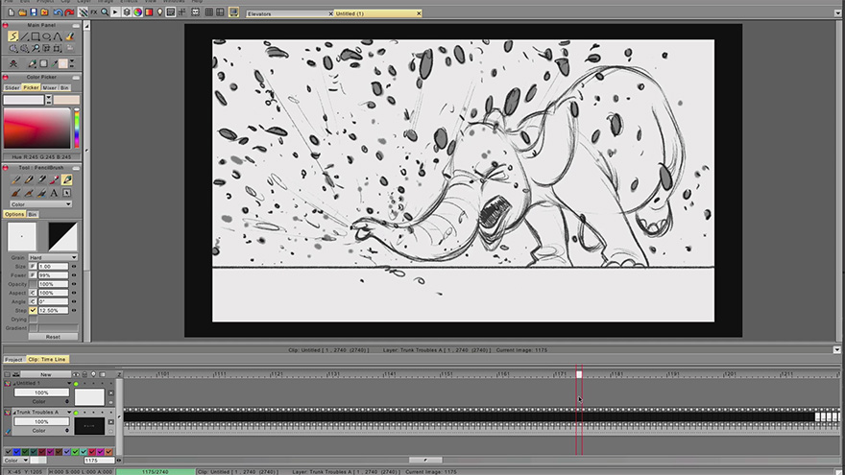Click the New Project icon in toolbar
Viewport: 845px width, 475px height.
click(x=11, y=12)
